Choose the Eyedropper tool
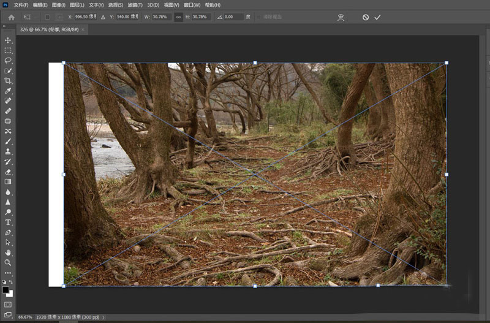 8,91
